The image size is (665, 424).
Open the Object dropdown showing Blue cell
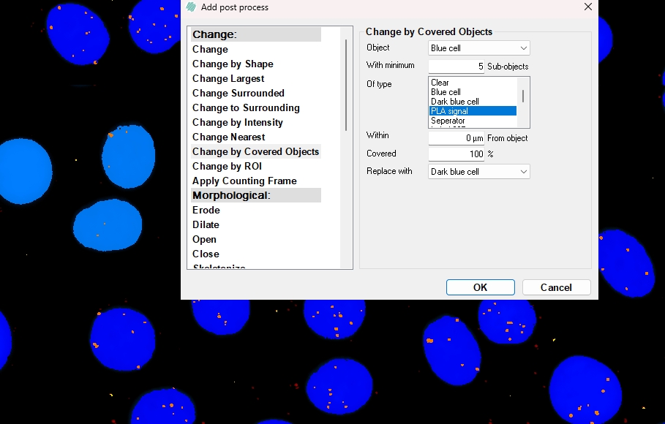tap(479, 48)
